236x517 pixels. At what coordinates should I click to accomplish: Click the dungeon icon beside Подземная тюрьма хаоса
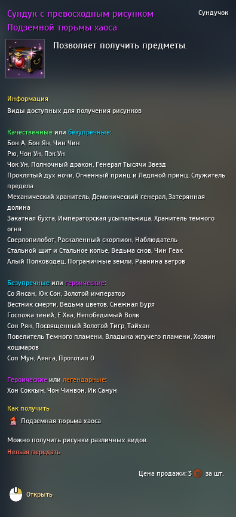(13, 421)
